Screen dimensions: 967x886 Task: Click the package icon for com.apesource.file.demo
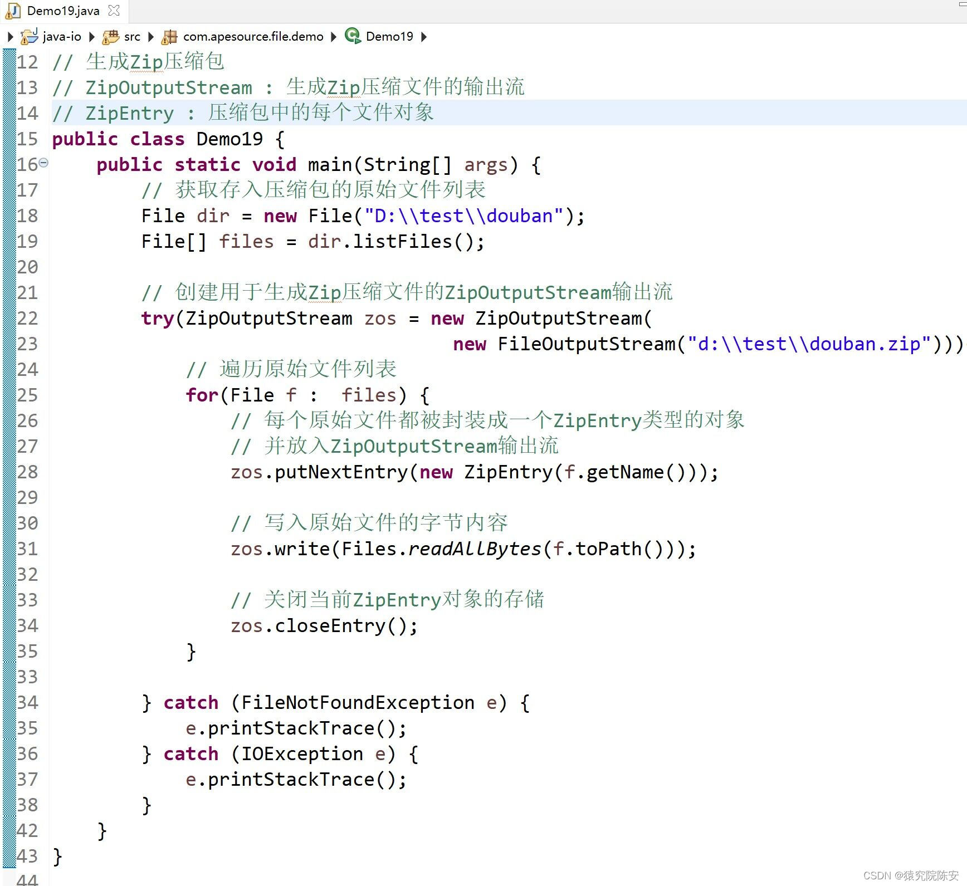pos(169,37)
